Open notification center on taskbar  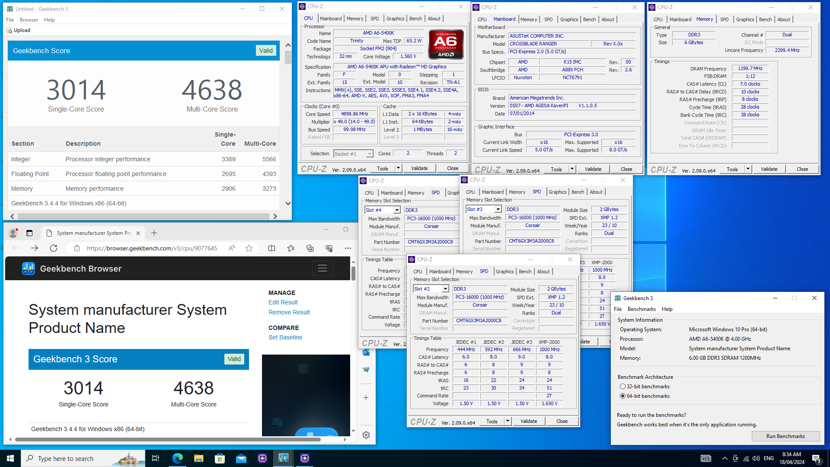pos(816,458)
